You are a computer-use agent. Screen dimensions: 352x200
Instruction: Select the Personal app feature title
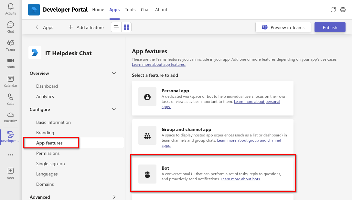tap(175, 91)
